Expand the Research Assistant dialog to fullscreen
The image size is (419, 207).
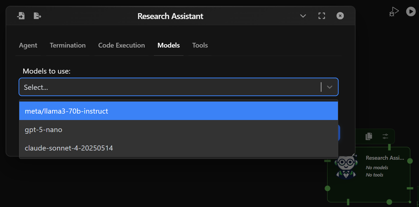321,16
